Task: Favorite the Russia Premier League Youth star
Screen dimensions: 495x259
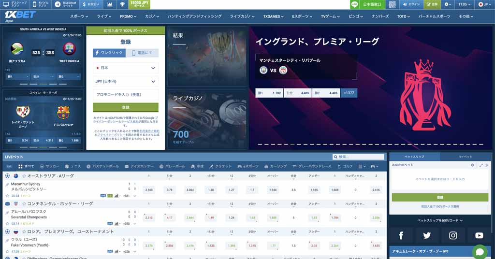Action: point(24,231)
